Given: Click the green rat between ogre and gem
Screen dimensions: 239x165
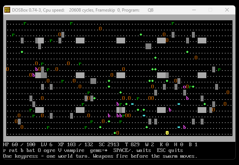Looking at the screenshot, I should point(190,87).
